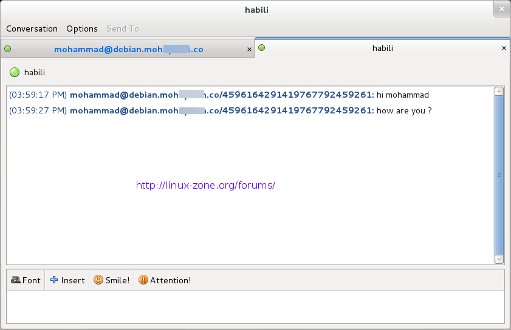Click scrollbar up arrow in chat history
The width and height of the screenshot is (511, 330).
click(x=499, y=92)
